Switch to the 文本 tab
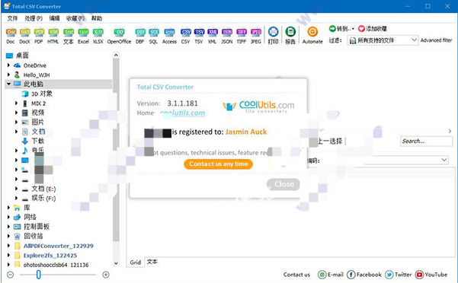Image resolution: width=458 pixels, height=283 pixels. (x=152, y=262)
